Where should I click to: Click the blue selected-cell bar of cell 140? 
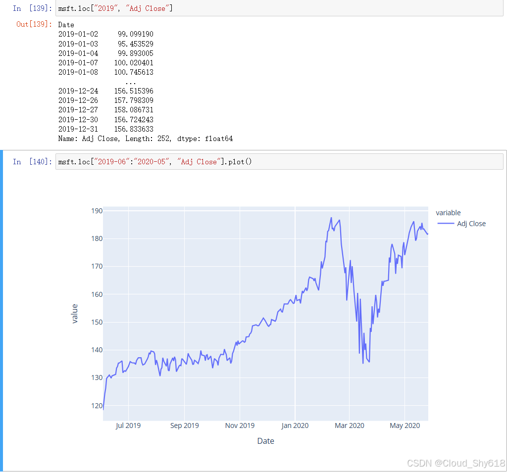pyautogui.click(x=1, y=311)
